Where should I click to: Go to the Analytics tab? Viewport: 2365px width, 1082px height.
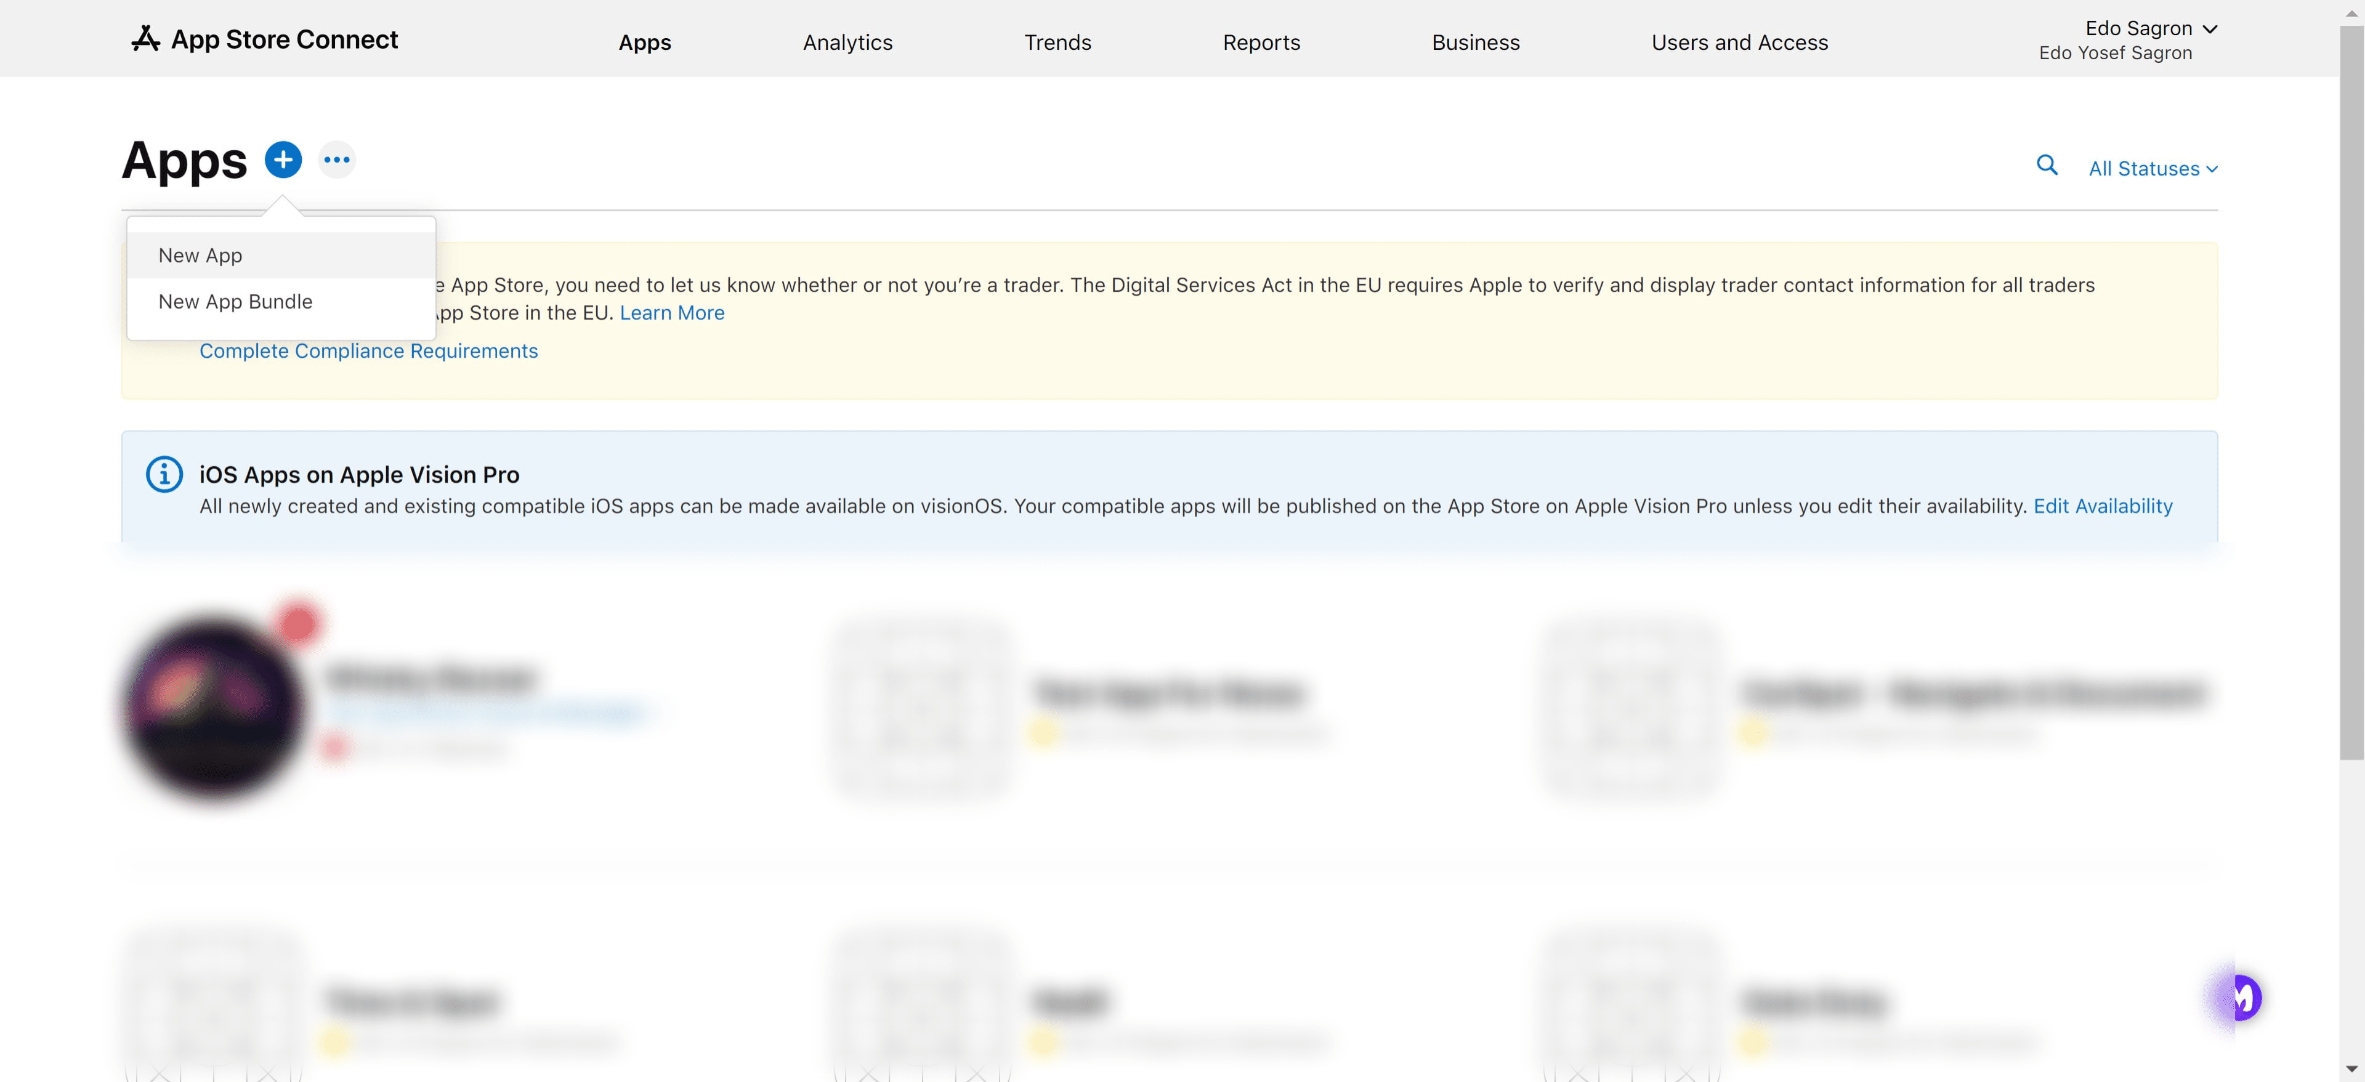(x=846, y=42)
